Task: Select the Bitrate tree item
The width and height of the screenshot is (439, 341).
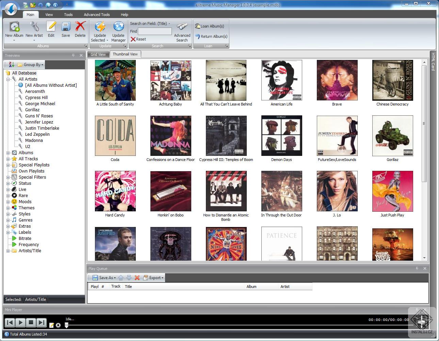Action: click(25, 239)
